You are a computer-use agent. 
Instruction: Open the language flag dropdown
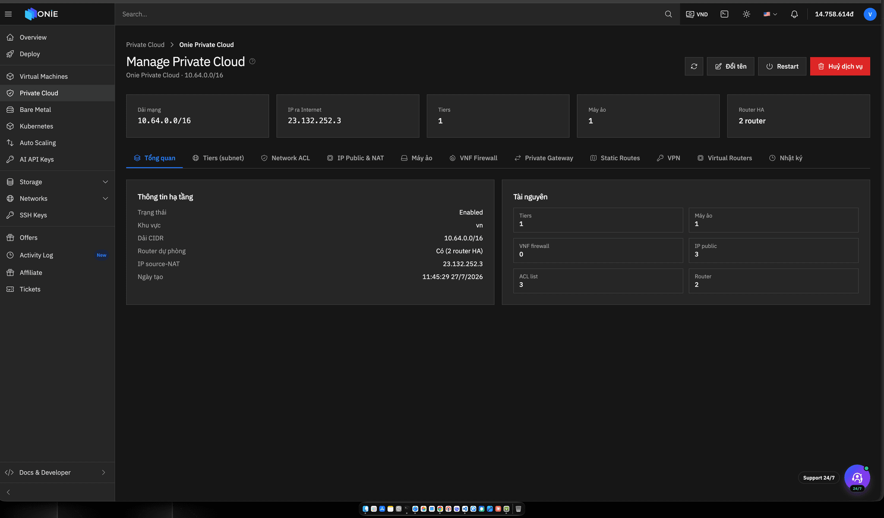pyautogui.click(x=770, y=14)
